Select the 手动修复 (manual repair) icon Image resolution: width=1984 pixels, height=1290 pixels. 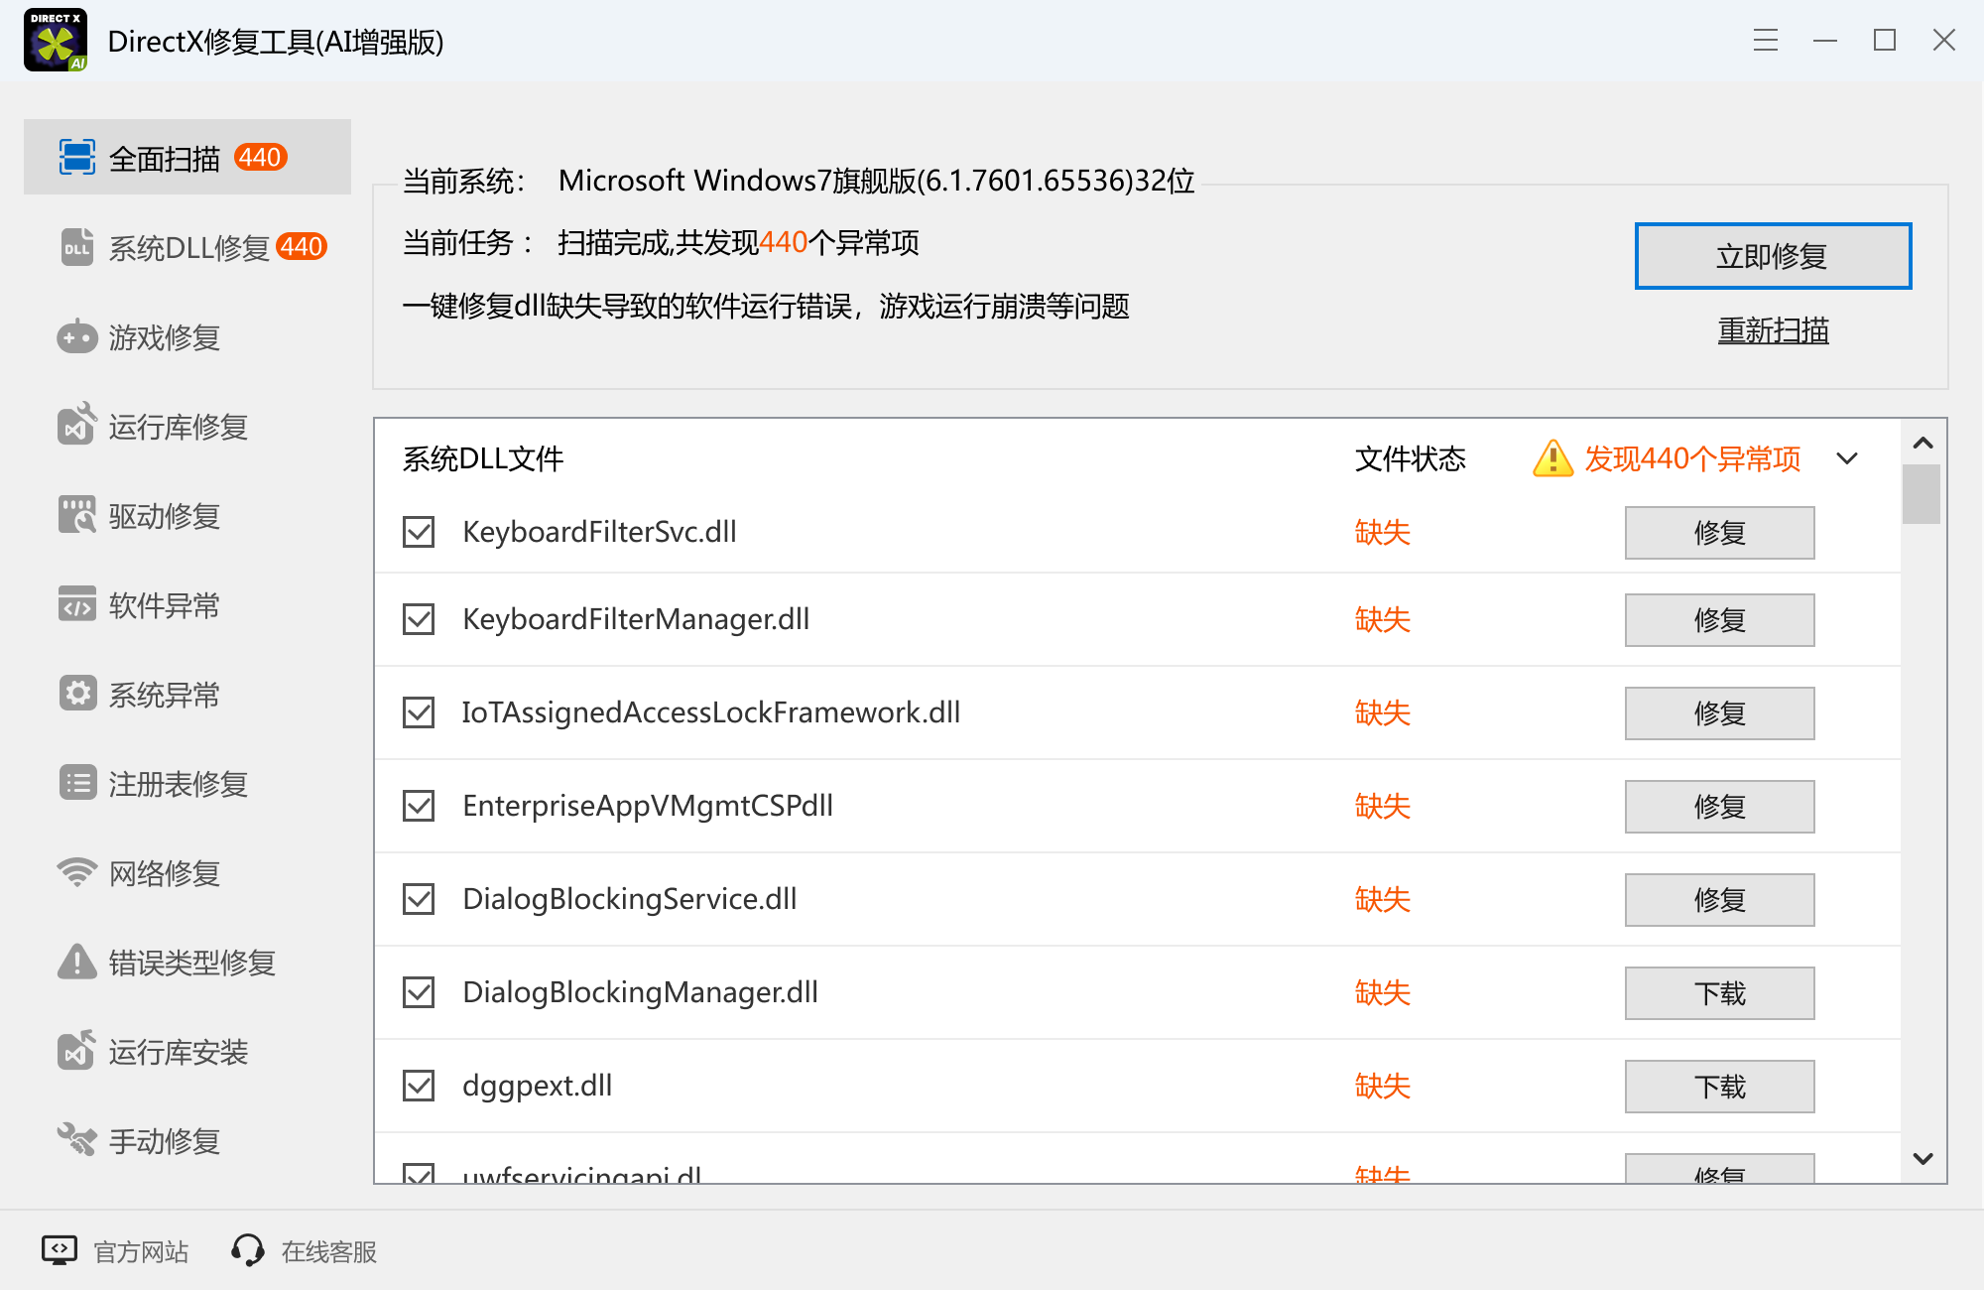click(166, 1141)
